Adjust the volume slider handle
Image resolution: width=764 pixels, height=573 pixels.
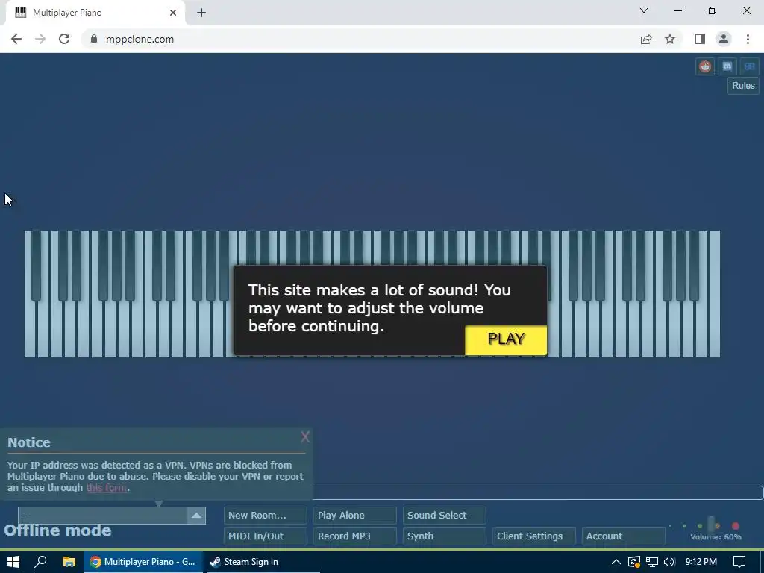pyautogui.click(x=711, y=525)
